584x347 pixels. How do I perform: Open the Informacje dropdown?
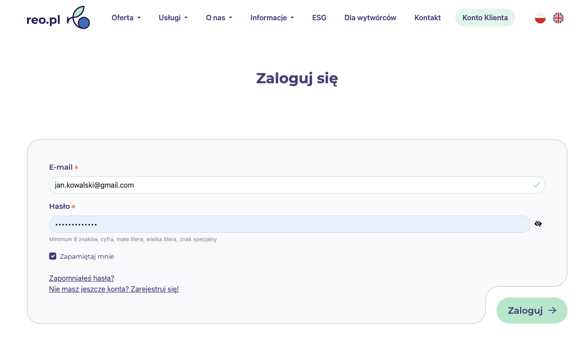click(x=272, y=18)
